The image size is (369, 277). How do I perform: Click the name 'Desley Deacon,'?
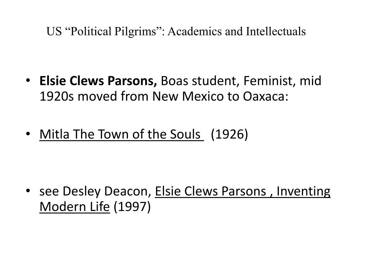107,191
